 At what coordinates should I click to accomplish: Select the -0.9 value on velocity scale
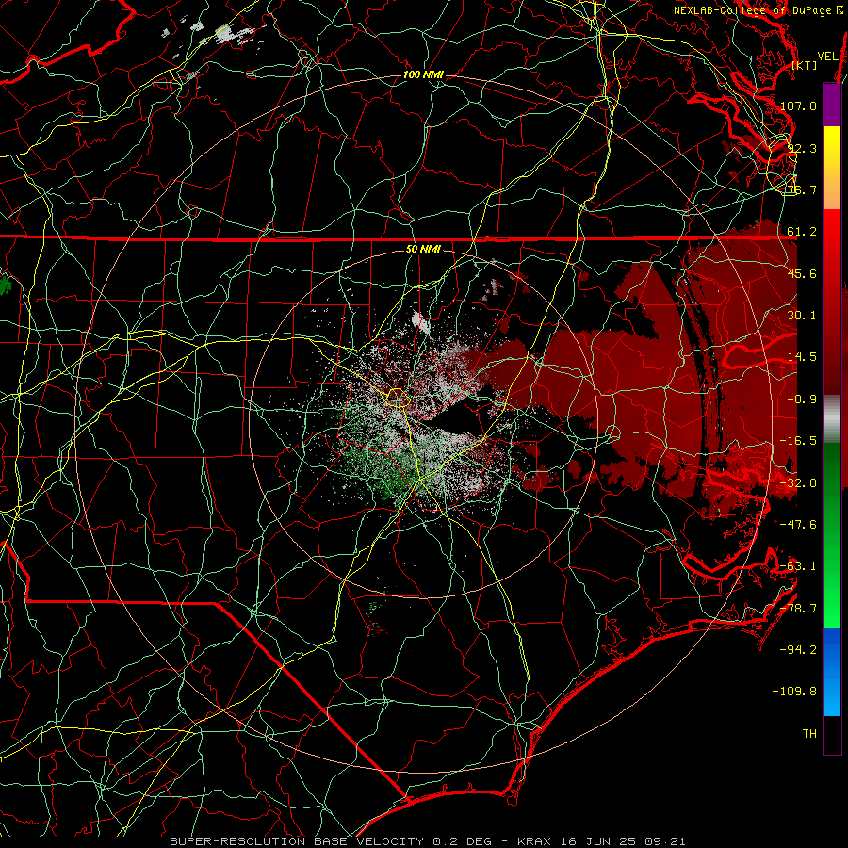point(803,400)
